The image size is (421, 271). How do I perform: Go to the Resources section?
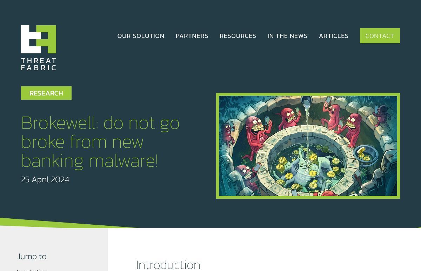pyautogui.click(x=238, y=36)
